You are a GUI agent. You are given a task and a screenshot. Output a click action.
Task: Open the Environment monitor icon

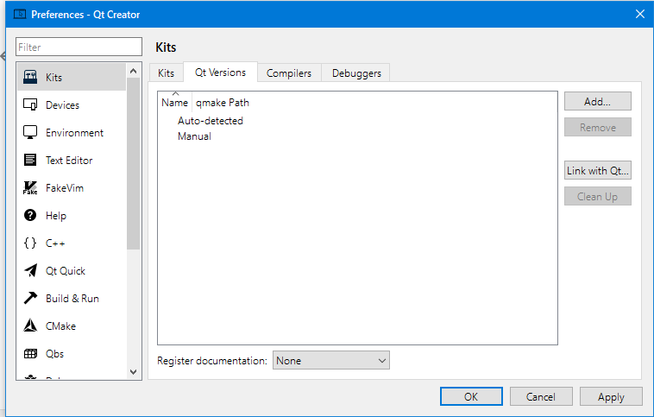(x=30, y=133)
